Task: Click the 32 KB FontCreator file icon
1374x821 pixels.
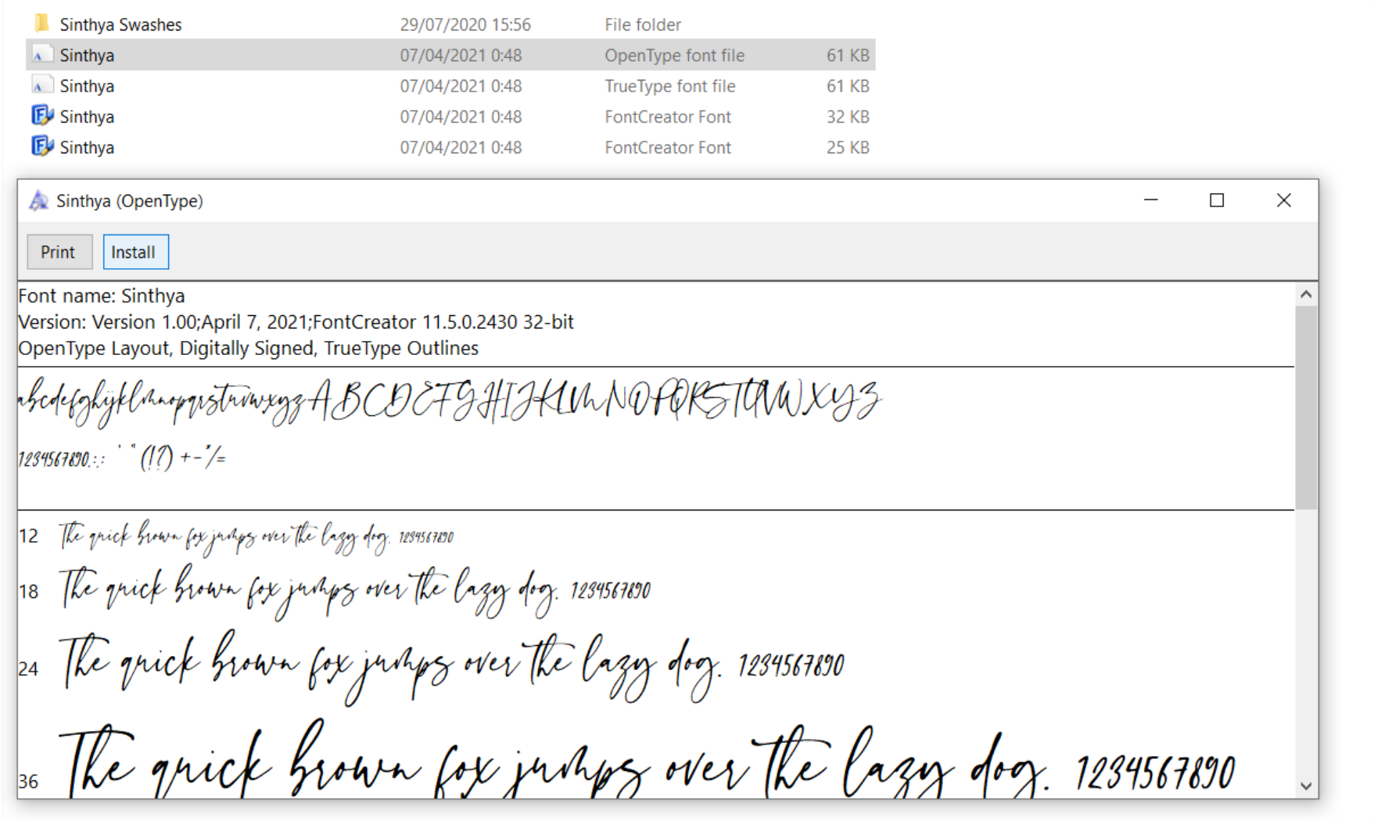Action: (42, 116)
